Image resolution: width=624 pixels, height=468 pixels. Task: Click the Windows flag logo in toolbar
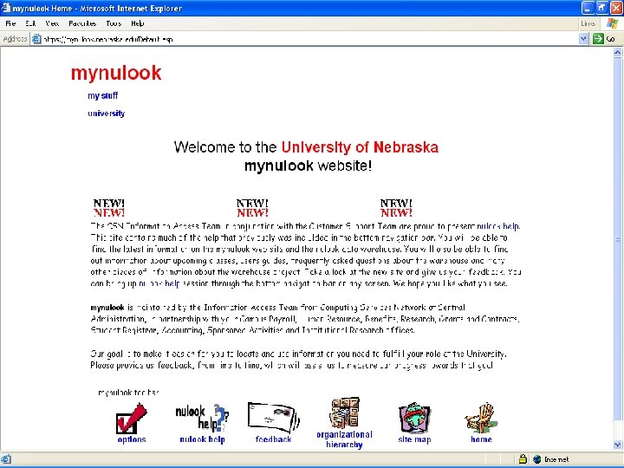coord(613,23)
